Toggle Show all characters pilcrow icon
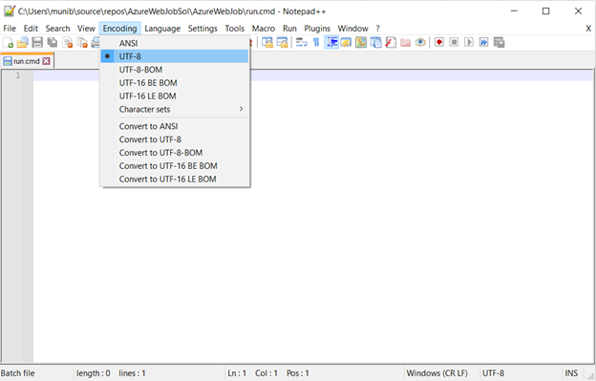Screen dimensions: 596x381 316,43
